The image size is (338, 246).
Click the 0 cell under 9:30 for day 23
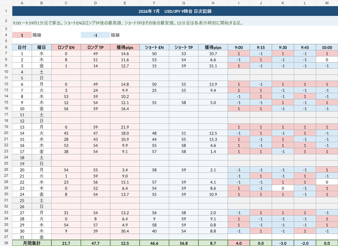click(x=283, y=188)
